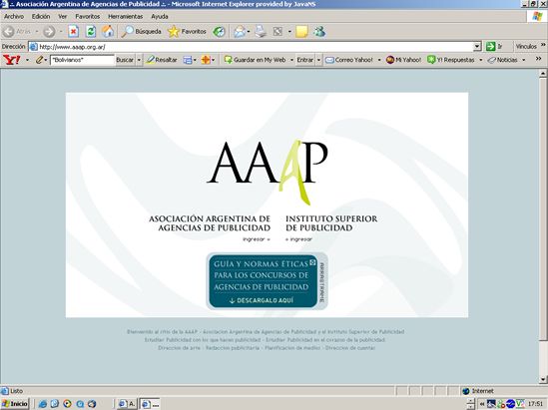
Task: Click the pop-up blocker window icon
Action: tap(188, 60)
